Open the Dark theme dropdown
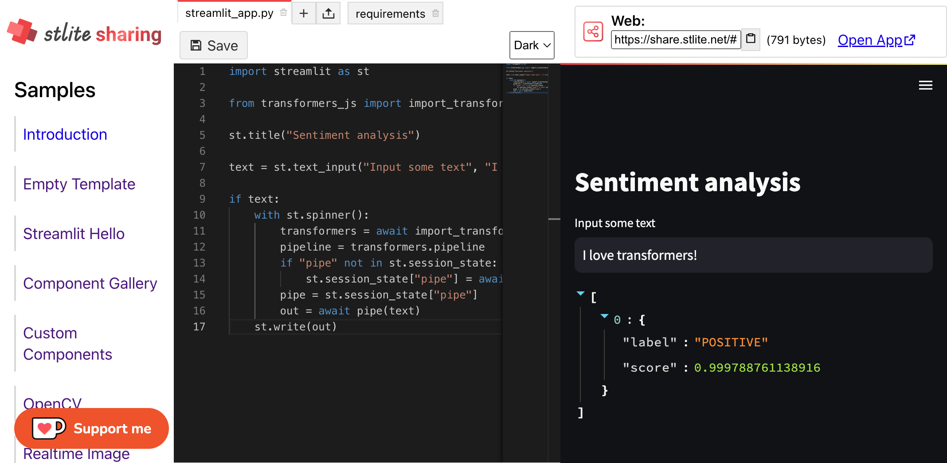The height and width of the screenshot is (463, 947). [532, 45]
